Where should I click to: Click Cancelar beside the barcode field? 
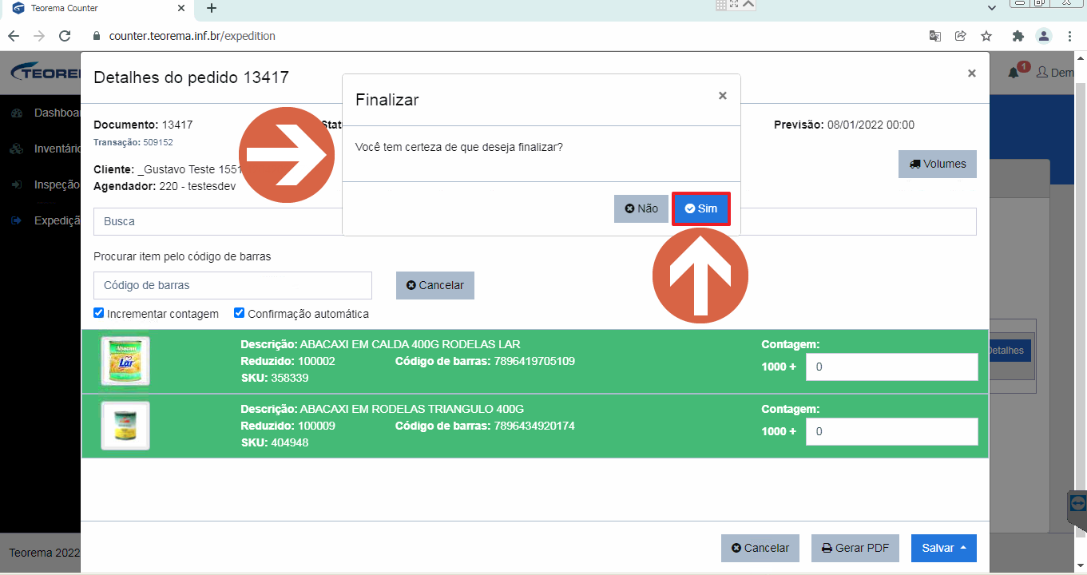coord(435,285)
